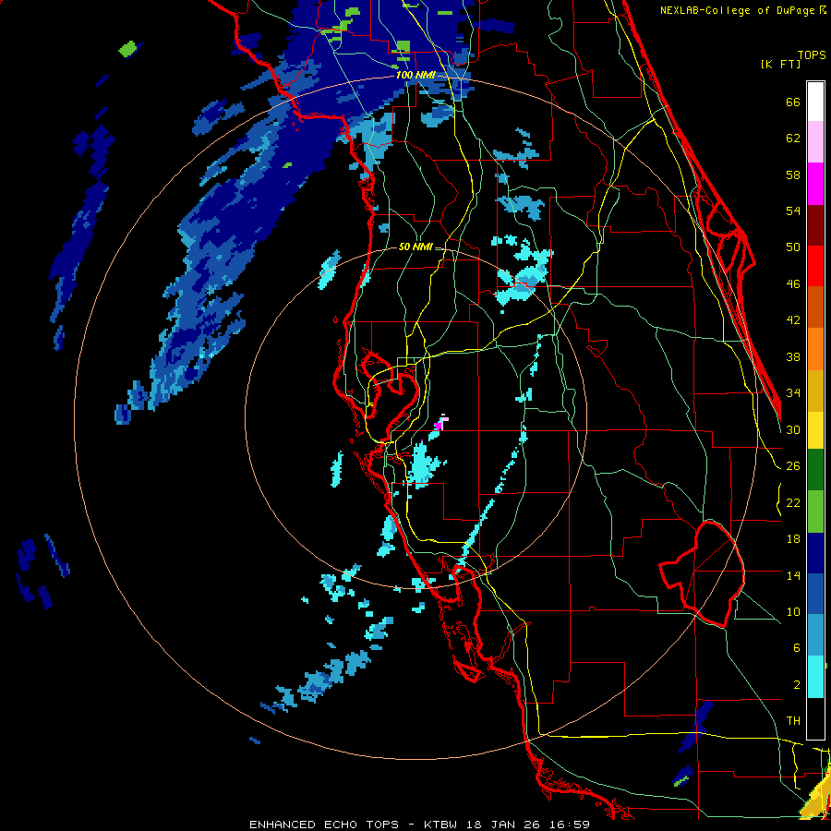The width and height of the screenshot is (831, 831).
Task: Click the 30 value in tops legend
Action: click(x=793, y=429)
